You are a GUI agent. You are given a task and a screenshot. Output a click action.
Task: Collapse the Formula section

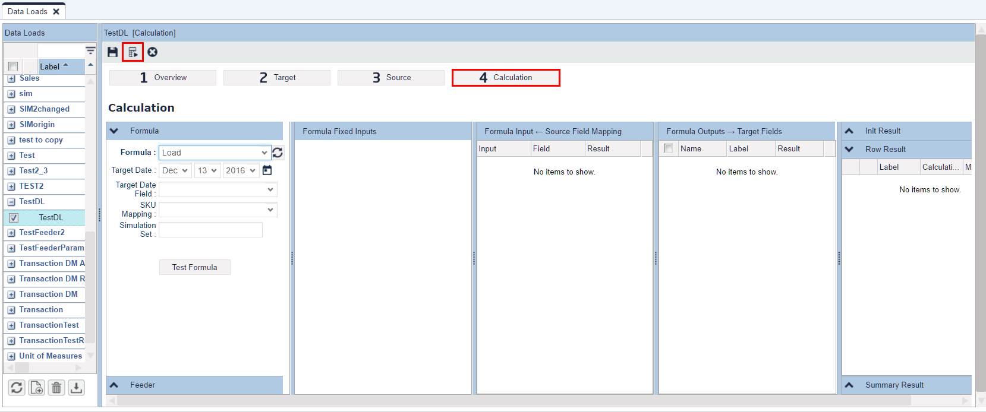[x=114, y=131]
